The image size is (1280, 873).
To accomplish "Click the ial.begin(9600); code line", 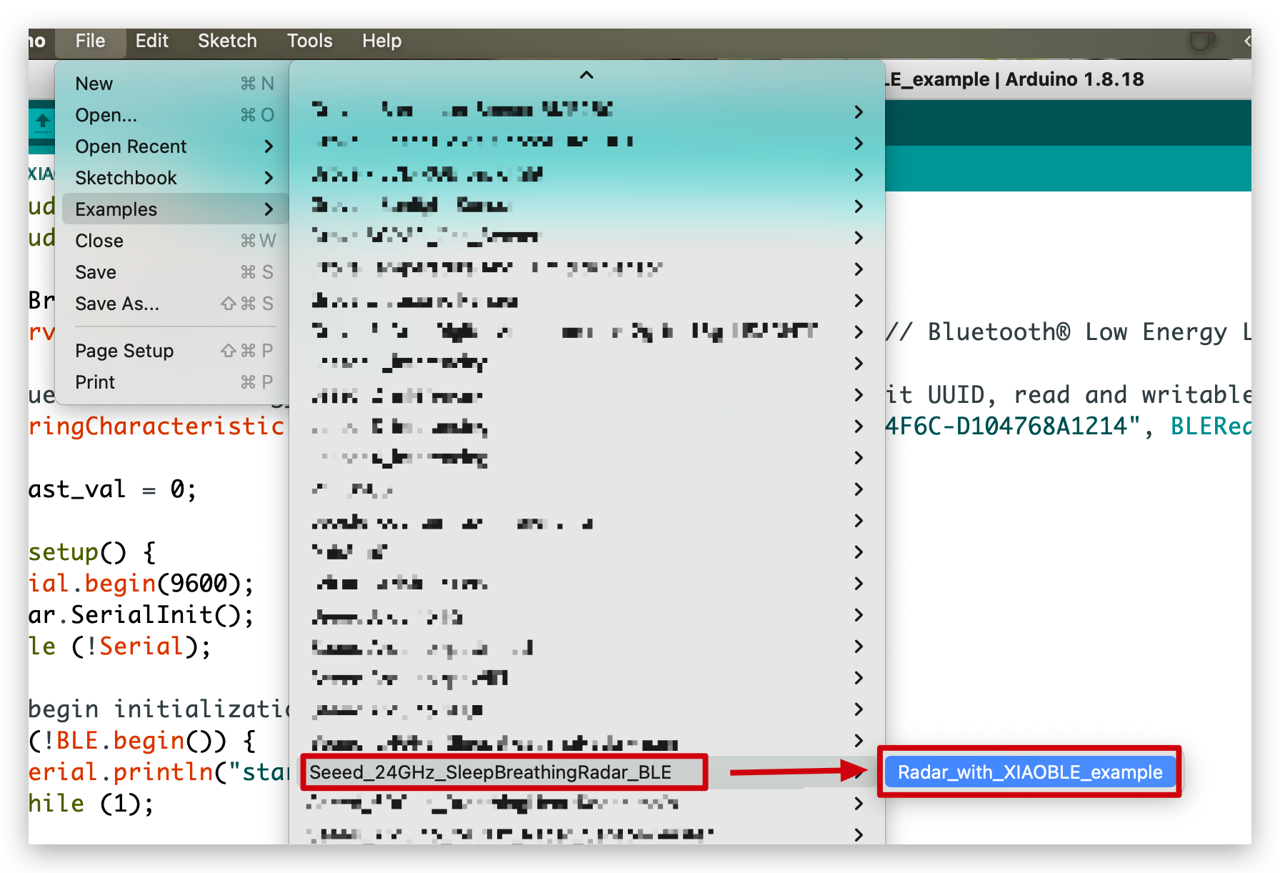I will [141, 584].
